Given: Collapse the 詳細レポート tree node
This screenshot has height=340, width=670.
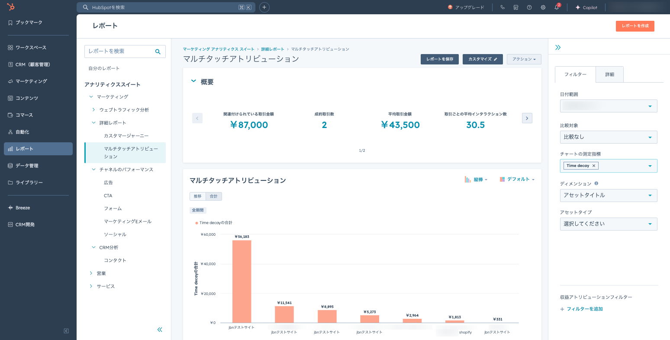Looking at the screenshot, I should (x=93, y=123).
